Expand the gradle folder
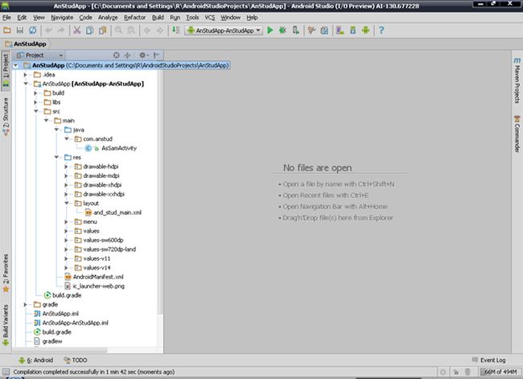Viewport: 523px width, 379px height. click(x=26, y=304)
